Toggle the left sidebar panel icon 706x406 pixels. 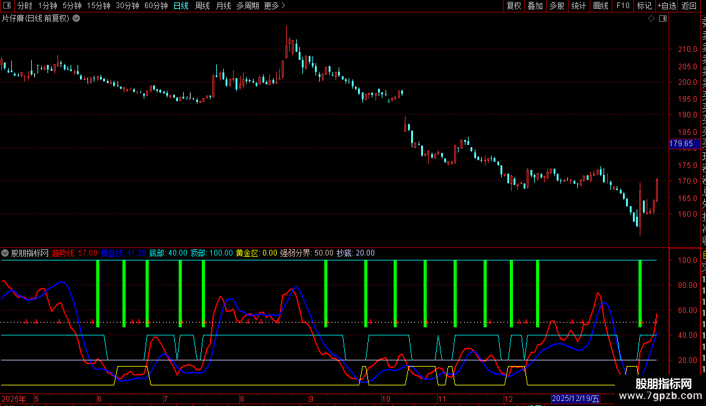tap(6, 6)
